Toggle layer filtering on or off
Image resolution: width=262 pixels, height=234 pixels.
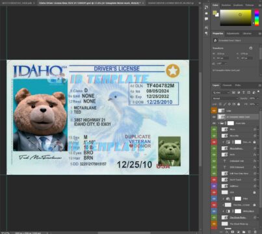[258, 92]
